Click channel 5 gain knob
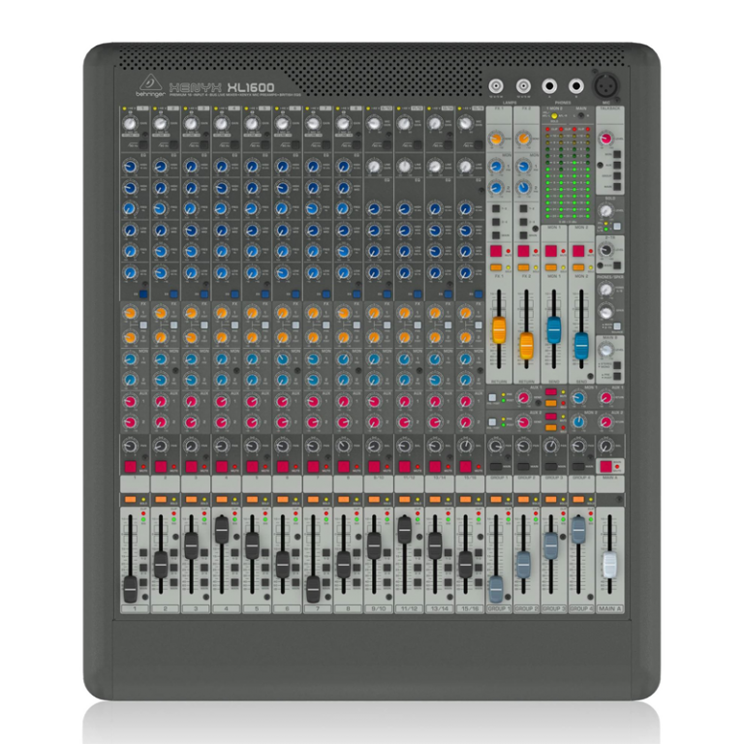 pyautogui.click(x=252, y=124)
